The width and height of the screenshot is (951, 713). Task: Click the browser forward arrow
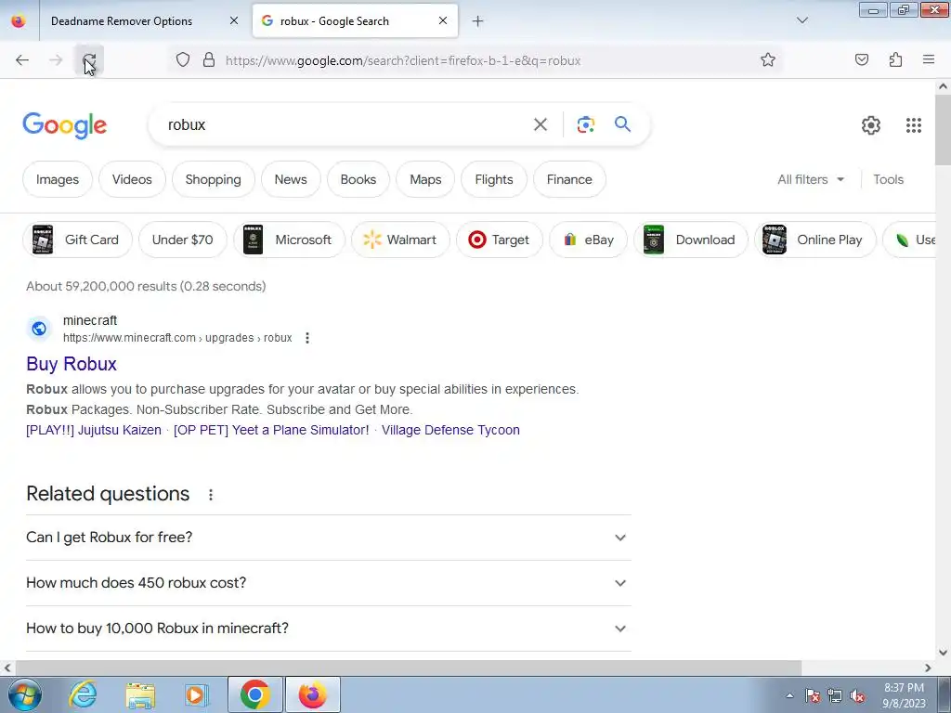pyautogui.click(x=56, y=60)
